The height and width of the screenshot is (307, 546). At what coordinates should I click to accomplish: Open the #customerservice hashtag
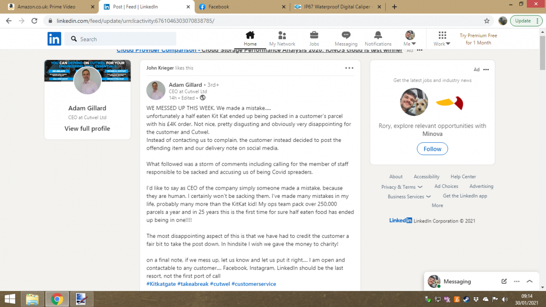click(x=253, y=284)
